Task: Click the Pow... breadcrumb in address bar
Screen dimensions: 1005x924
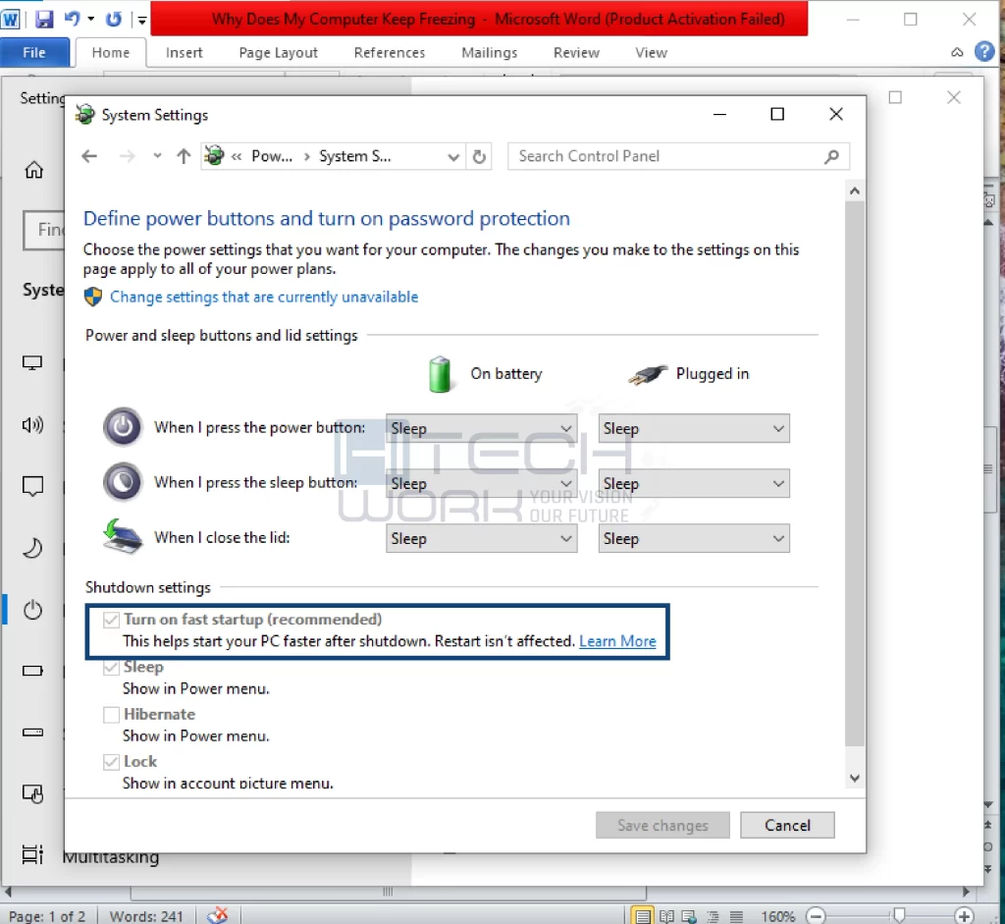Action: pos(272,156)
